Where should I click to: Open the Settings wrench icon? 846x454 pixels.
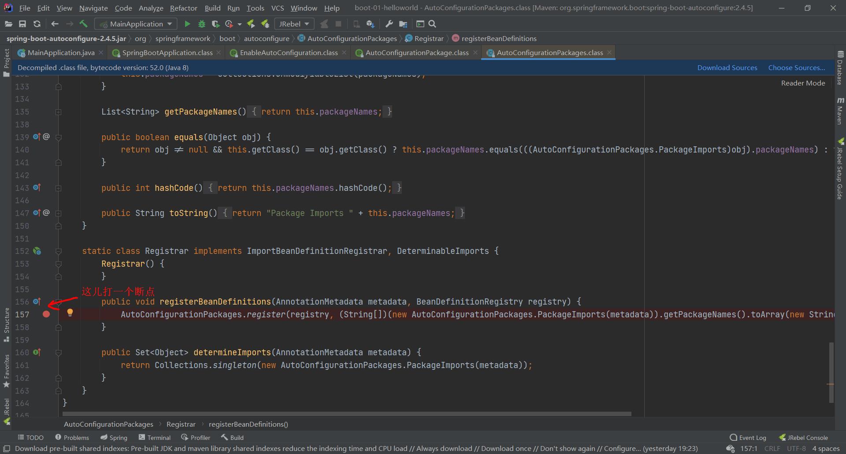389,24
